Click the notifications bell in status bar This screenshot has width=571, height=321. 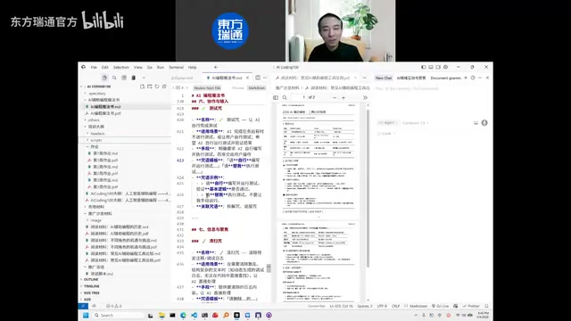486,306
